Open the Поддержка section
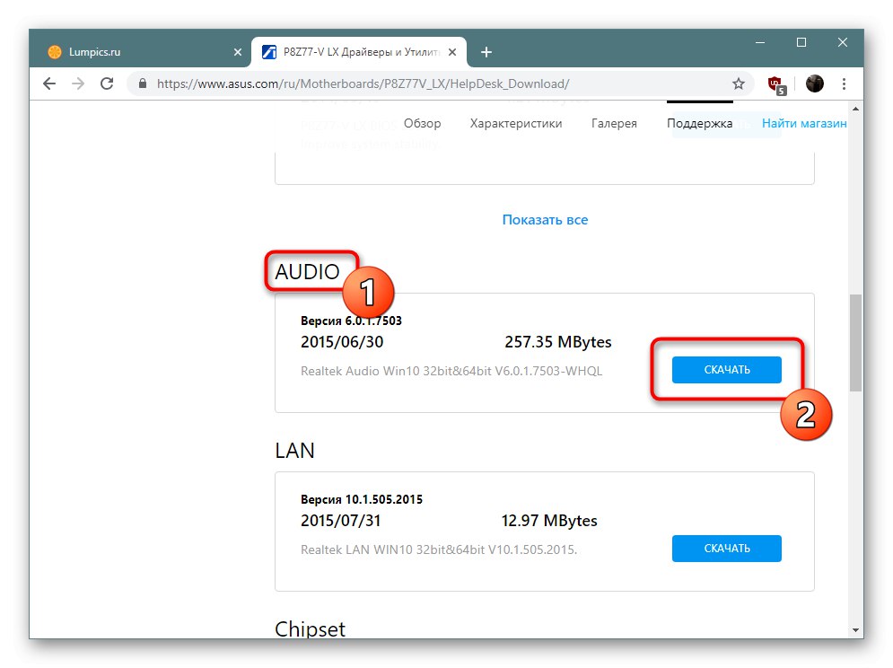Image resolution: width=893 pixels, height=668 pixels. pos(699,123)
